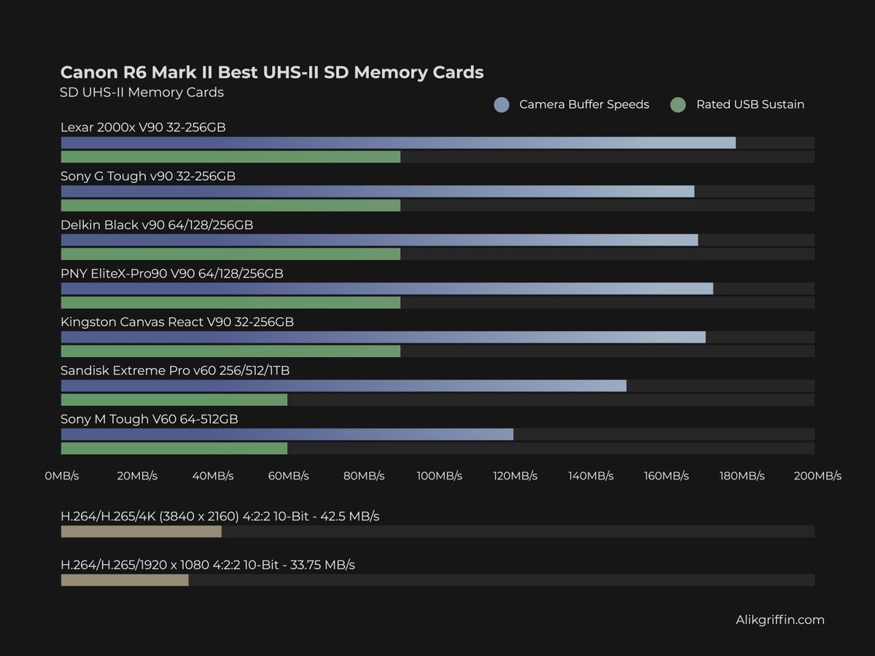Viewport: 875px width, 656px height.
Task: Click the Sandisk Extreme Pro v60 buffer bar
Action: 343,386
